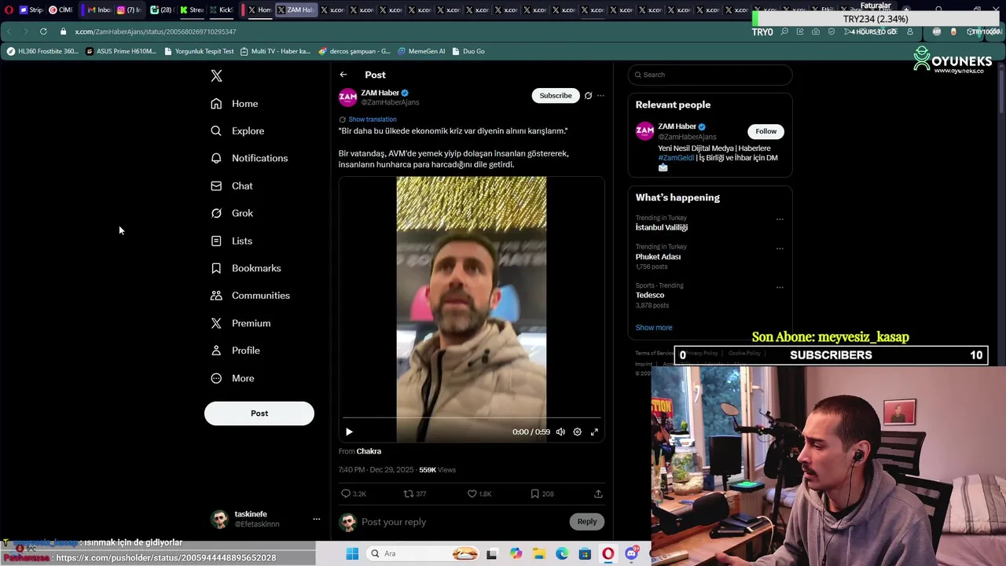
Task: Click the Chakra source link
Action: coord(369,451)
